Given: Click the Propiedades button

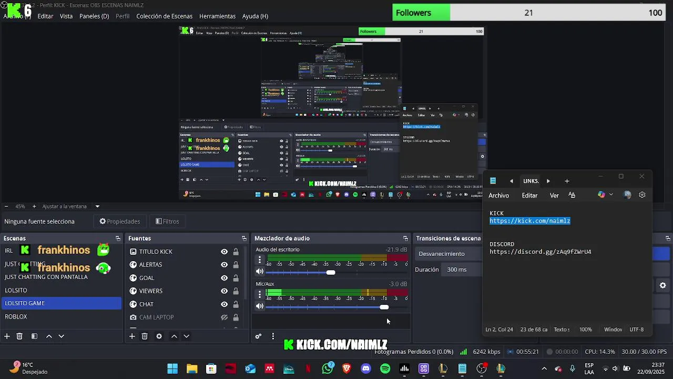Looking at the screenshot, I should coord(120,222).
